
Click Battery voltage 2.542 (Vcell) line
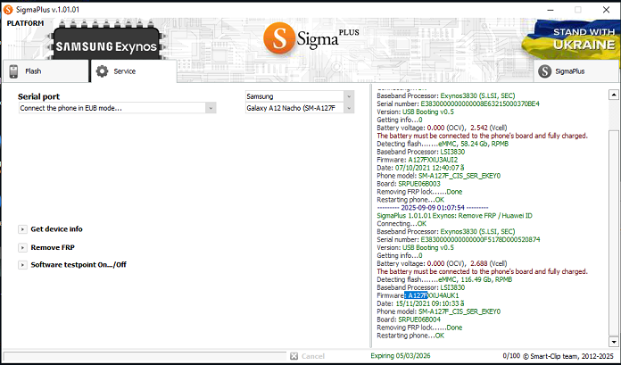442,128
